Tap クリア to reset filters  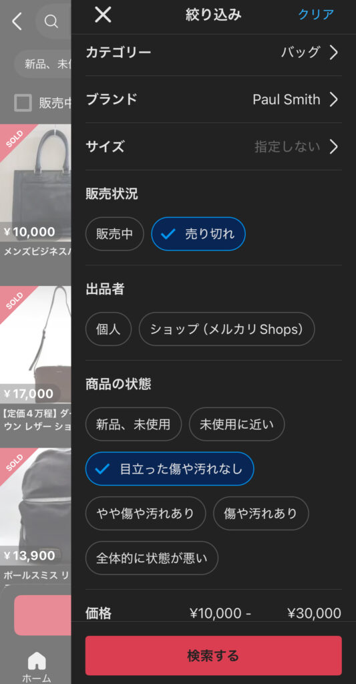coord(316,15)
